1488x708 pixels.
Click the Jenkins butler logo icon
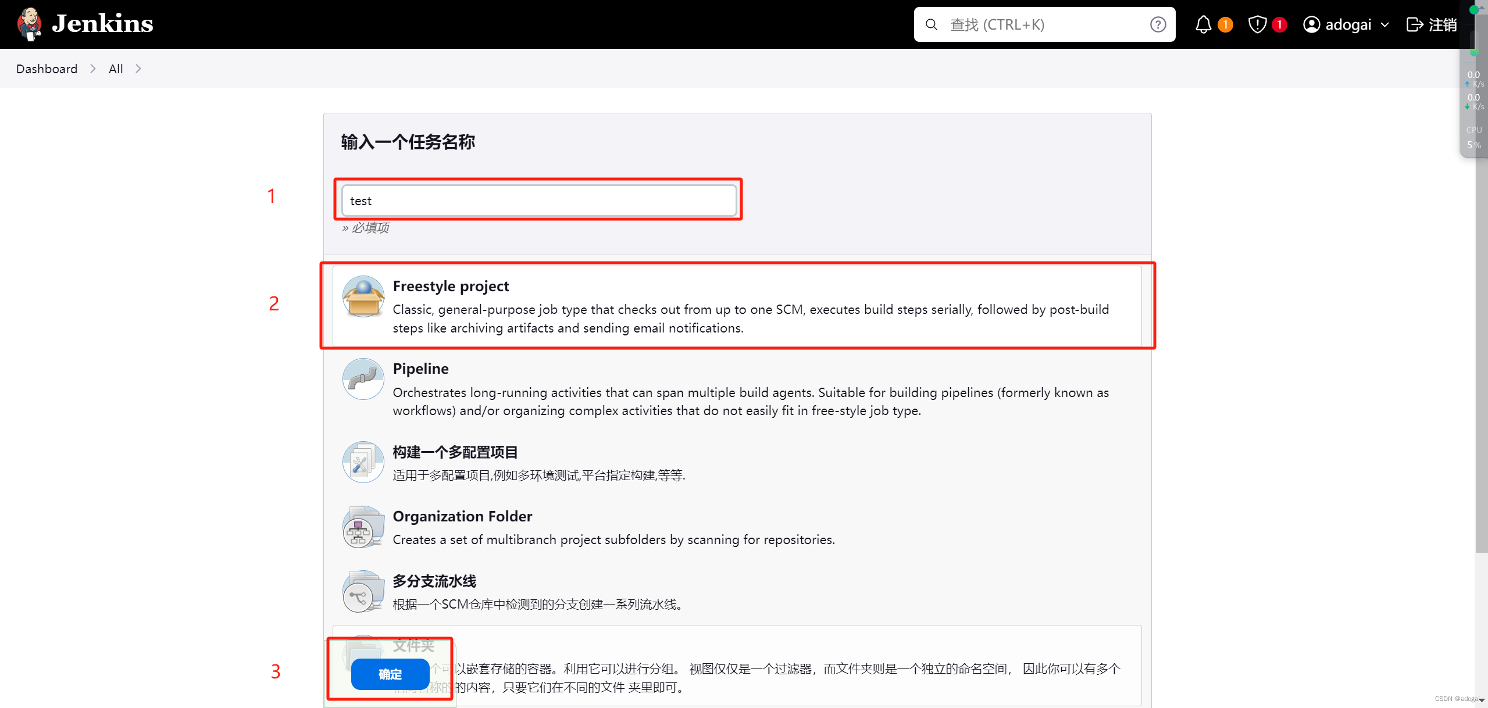pyautogui.click(x=29, y=24)
